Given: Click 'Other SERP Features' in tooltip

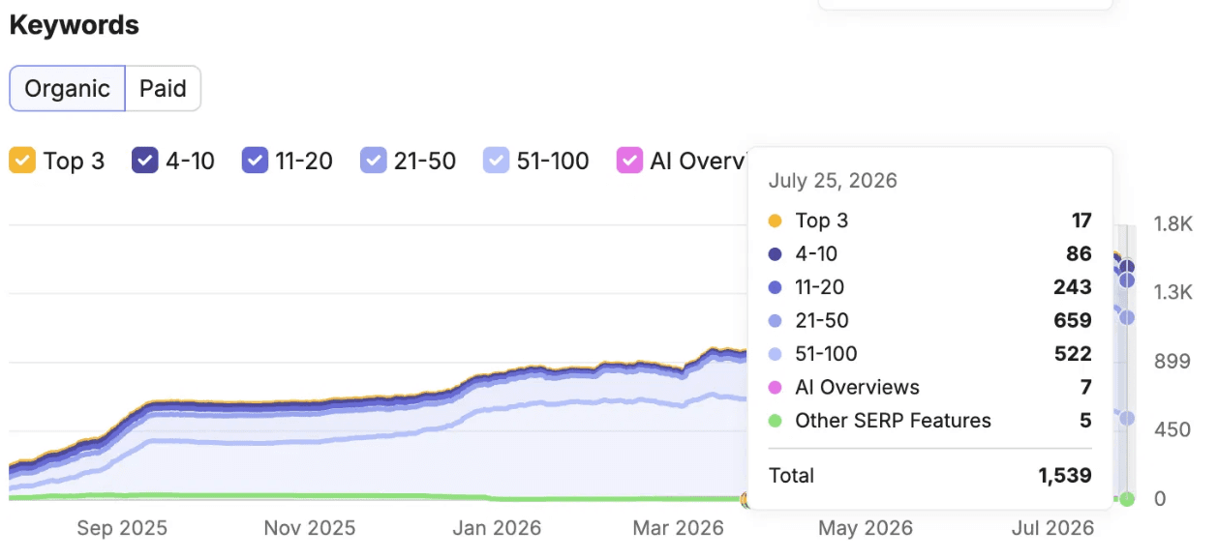Looking at the screenshot, I should point(893,421).
